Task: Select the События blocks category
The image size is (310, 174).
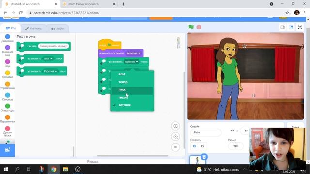Action: click(x=8, y=74)
